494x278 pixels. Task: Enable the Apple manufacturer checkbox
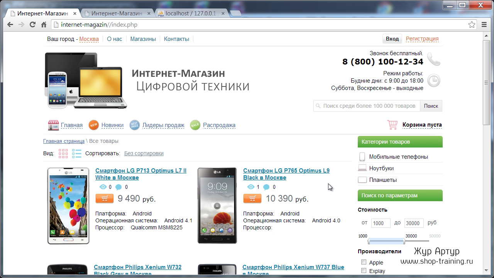point(364,262)
